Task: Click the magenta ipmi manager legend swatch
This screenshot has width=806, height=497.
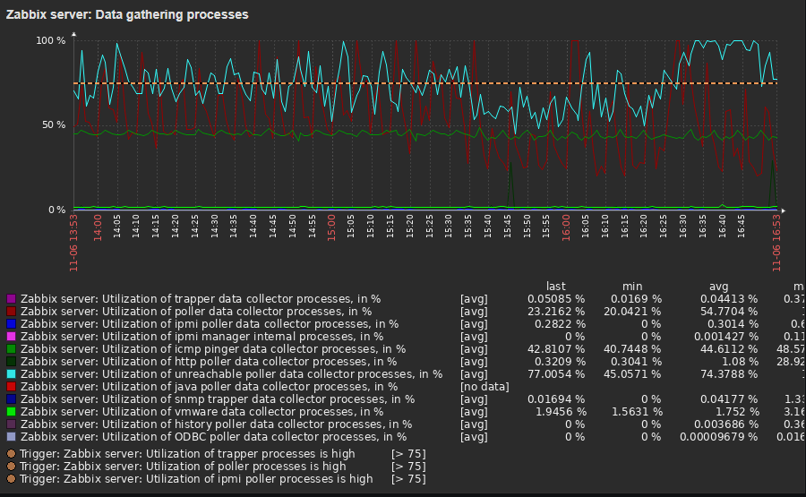Action: 12,337
